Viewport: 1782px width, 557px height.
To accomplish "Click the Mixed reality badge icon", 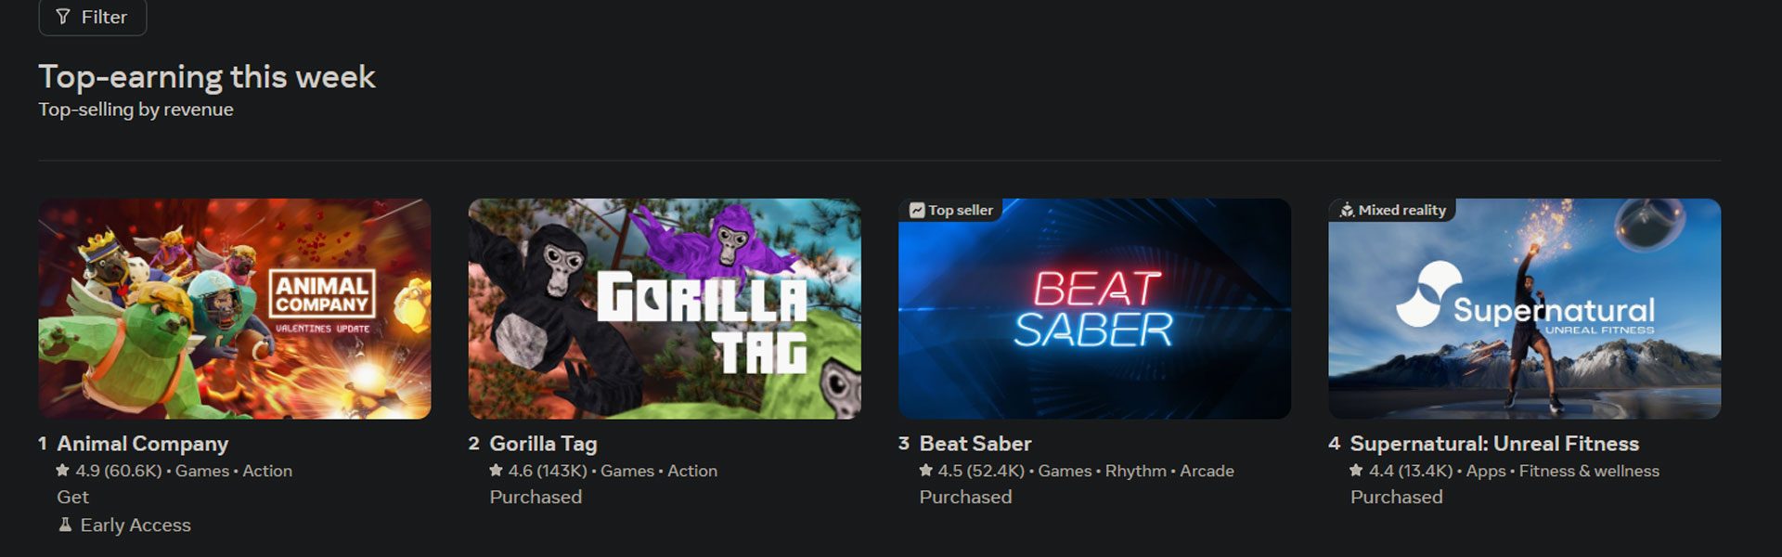I will tap(1347, 211).
